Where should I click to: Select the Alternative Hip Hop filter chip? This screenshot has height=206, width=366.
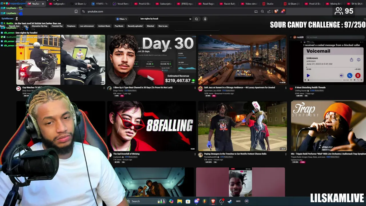[39, 26]
